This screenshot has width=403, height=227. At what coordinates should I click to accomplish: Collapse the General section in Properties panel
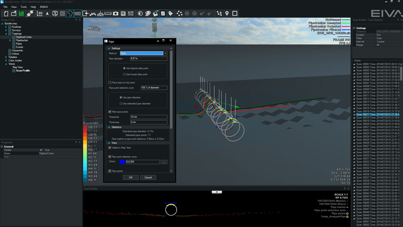pyautogui.click(x=2, y=147)
